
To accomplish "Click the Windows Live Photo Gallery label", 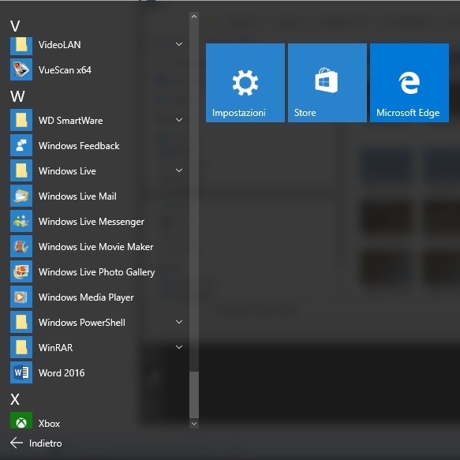I will [x=97, y=272].
